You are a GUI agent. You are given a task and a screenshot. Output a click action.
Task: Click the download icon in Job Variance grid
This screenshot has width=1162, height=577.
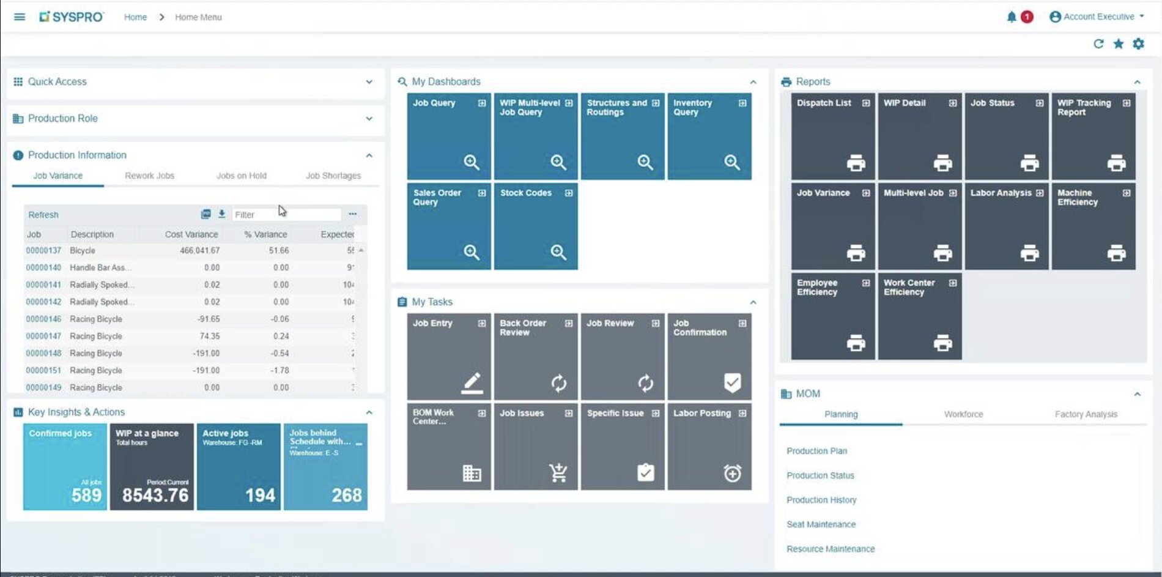221,214
